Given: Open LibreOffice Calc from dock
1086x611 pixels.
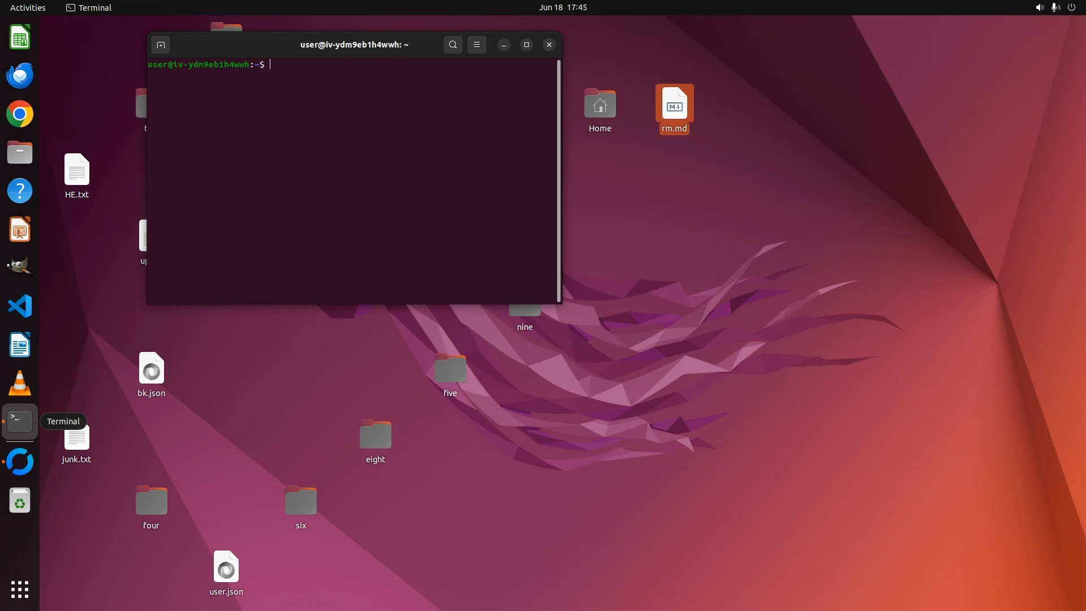Looking at the screenshot, I should 20,37.
